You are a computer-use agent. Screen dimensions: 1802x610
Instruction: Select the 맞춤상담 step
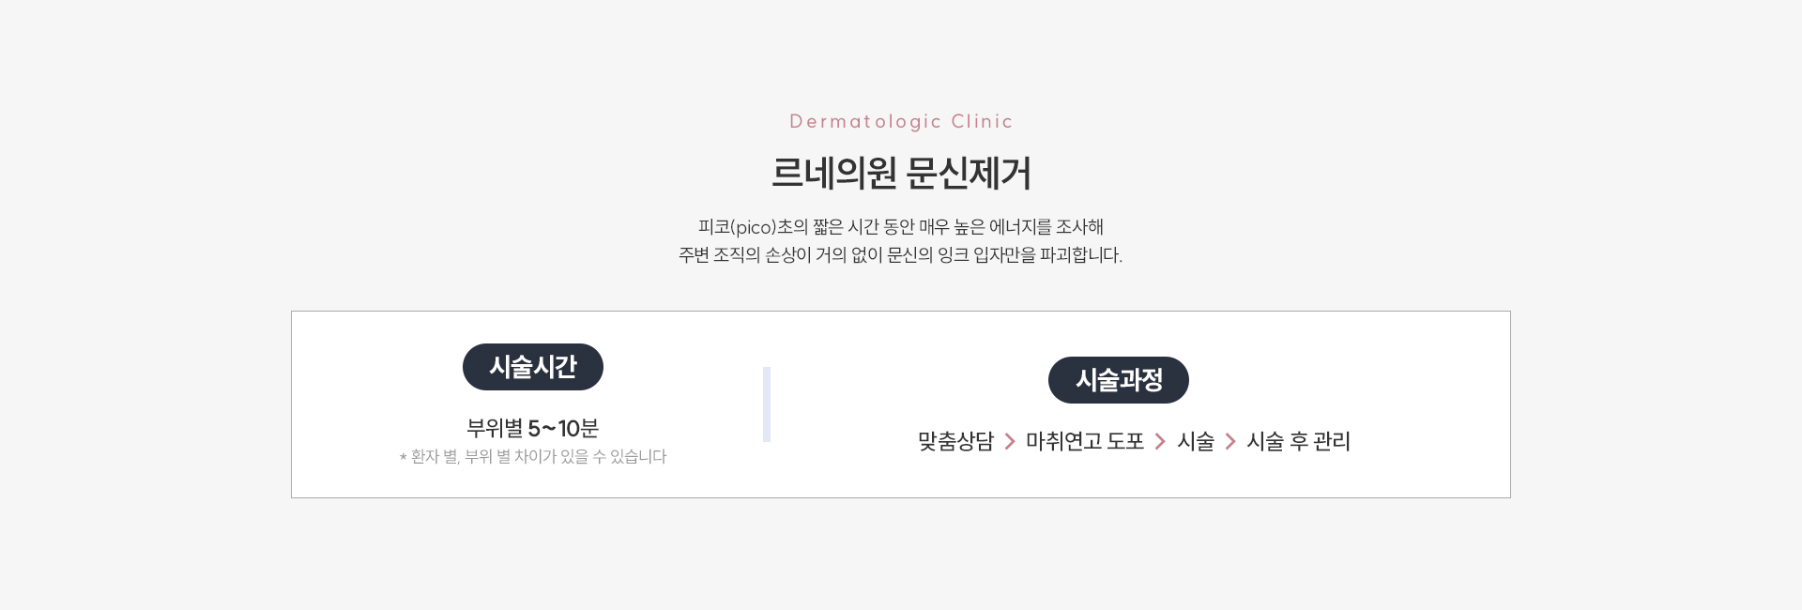[955, 441]
